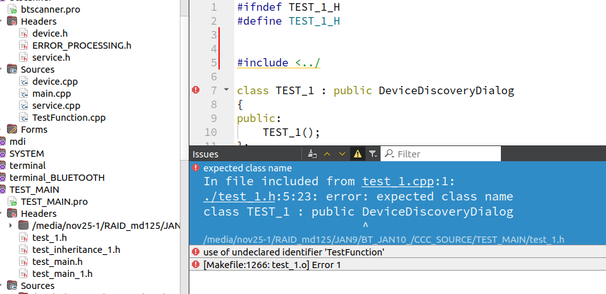Collapse the class TEST_1 code fold arrow
606x294 pixels.
(x=227, y=90)
